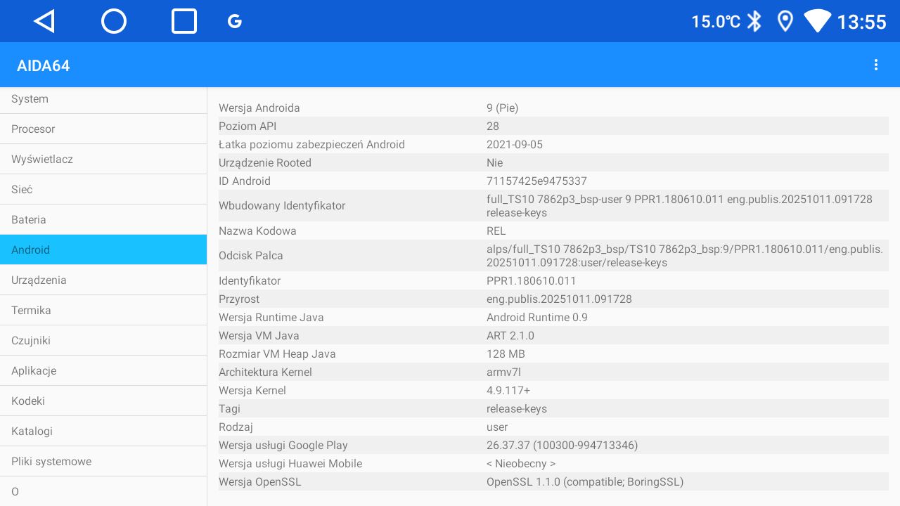
Task: Tap the 15.0°C temperature readout
Action: [716, 22]
